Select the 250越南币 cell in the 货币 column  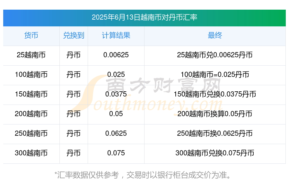click(x=31, y=133)
